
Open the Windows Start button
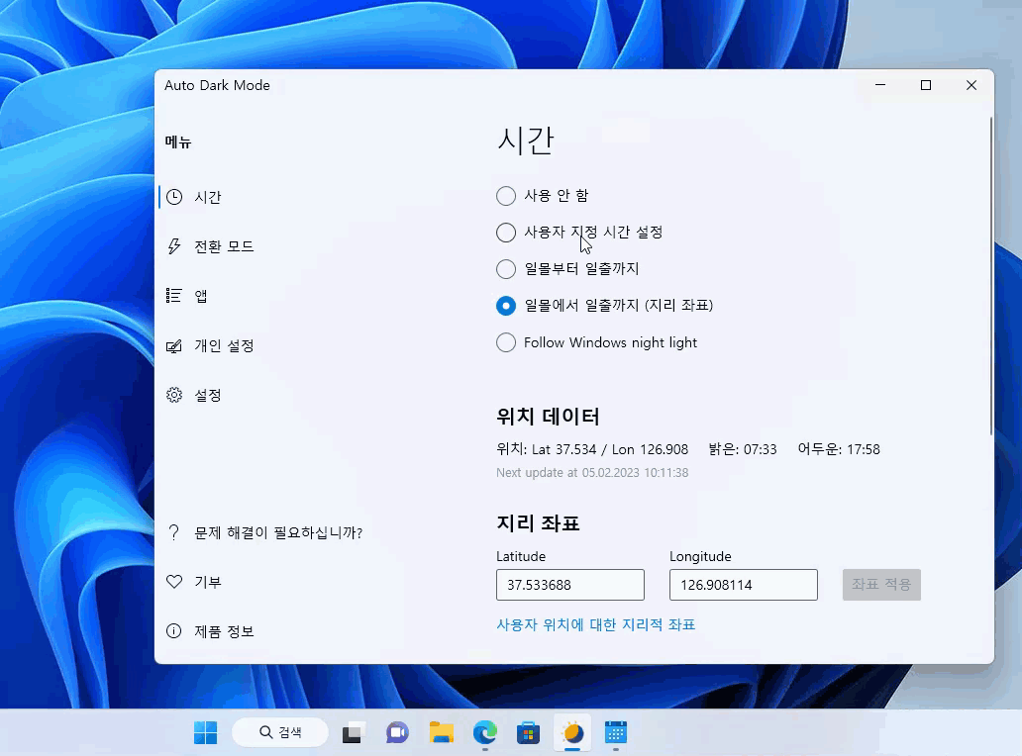(x=206, y=733)
